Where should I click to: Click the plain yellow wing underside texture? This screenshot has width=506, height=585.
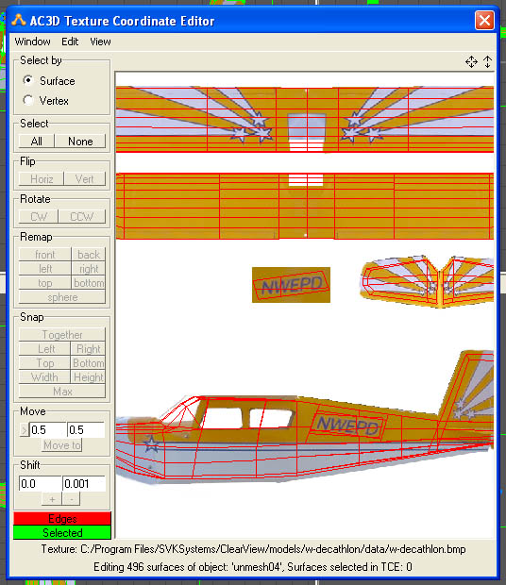[x=305, y=206]
